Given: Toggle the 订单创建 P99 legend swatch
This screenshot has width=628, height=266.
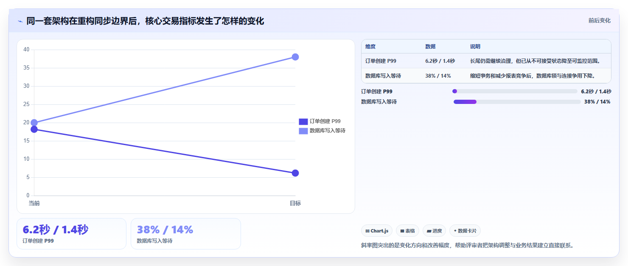Looking at the screenshot, I should pyautogui.click(x=303, y=121).
